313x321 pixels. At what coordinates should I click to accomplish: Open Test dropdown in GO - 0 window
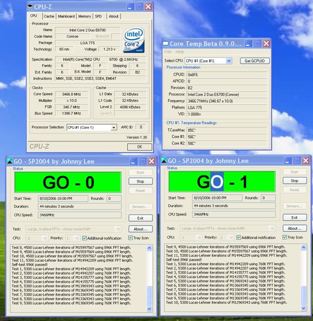(118, 229)
